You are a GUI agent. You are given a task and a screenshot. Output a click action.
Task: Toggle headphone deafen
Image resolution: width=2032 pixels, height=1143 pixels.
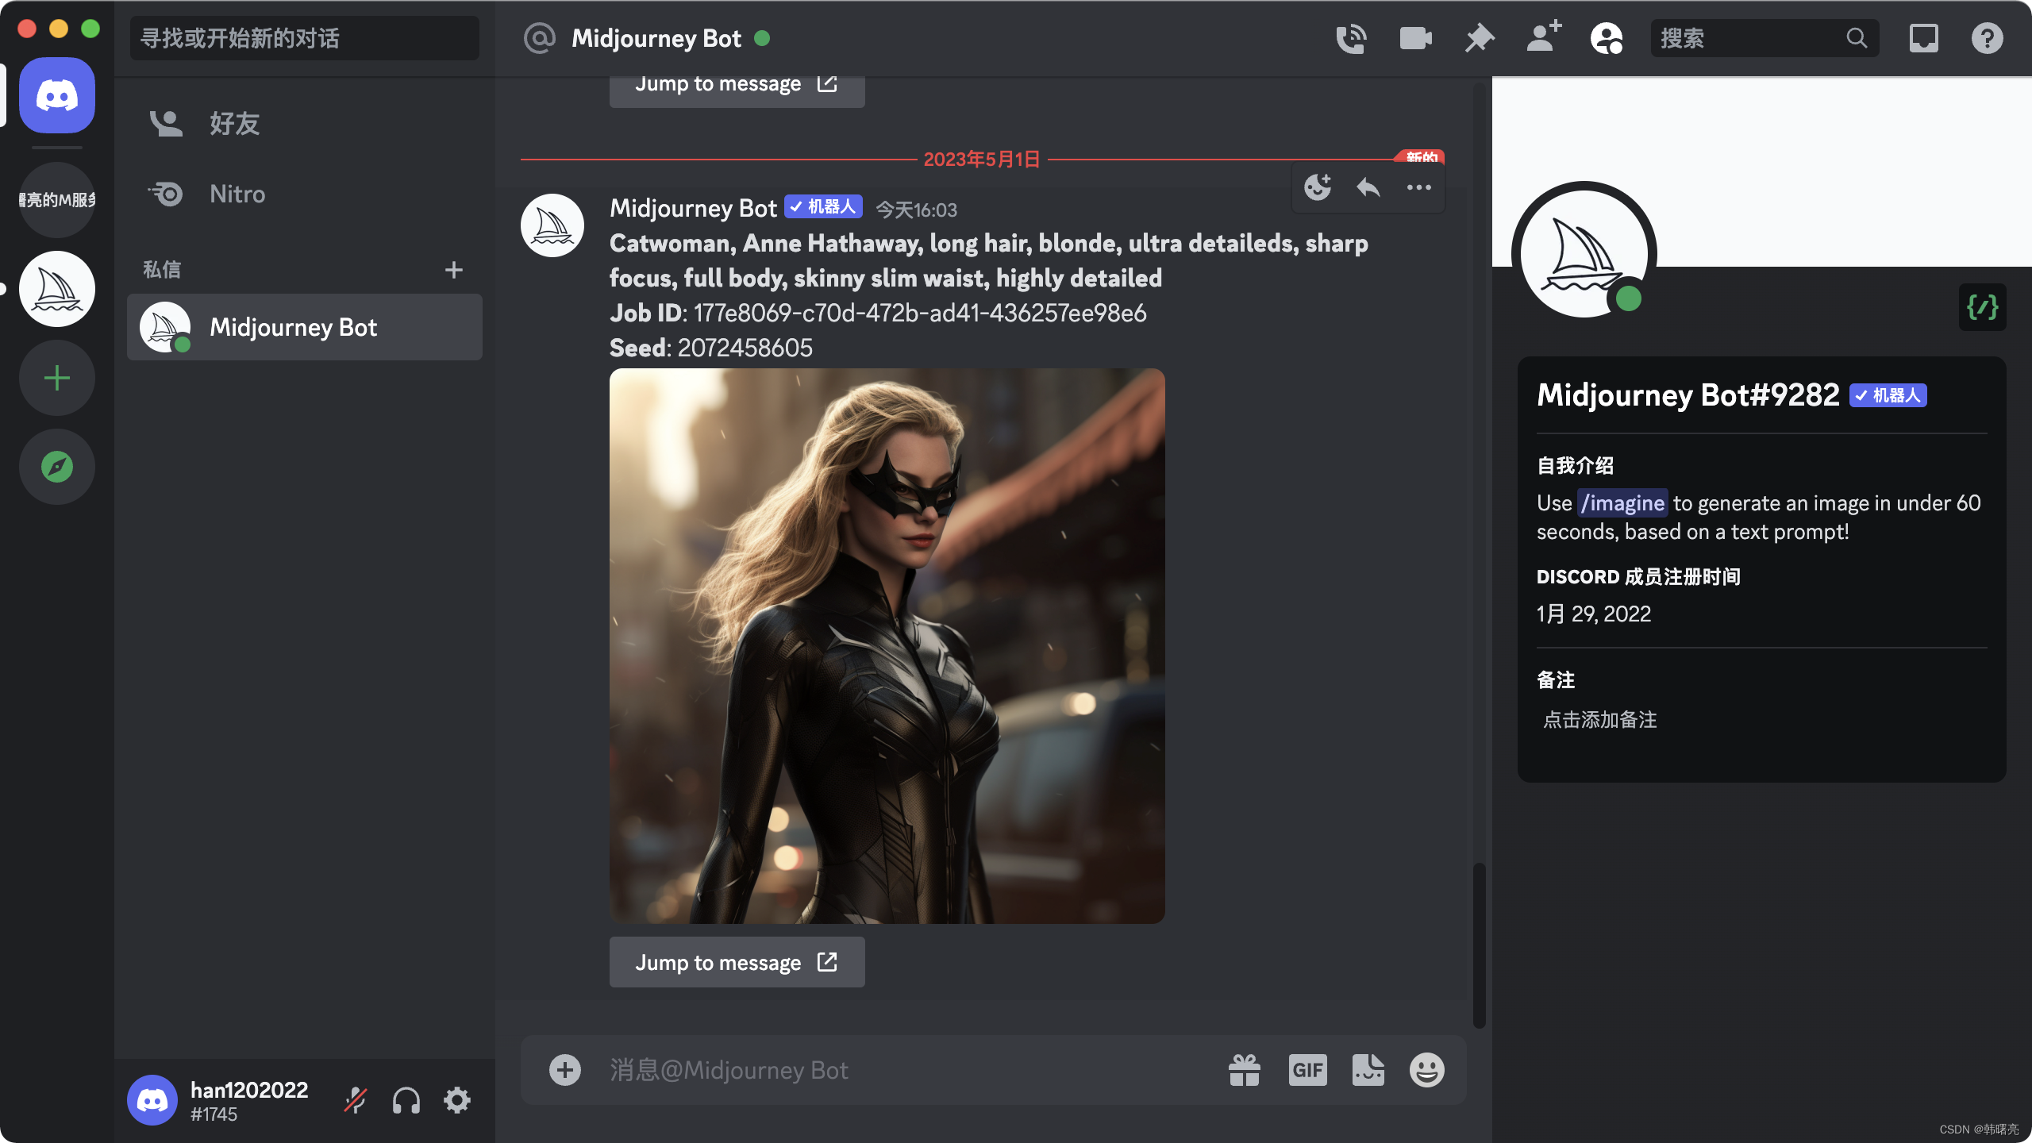406,1100
